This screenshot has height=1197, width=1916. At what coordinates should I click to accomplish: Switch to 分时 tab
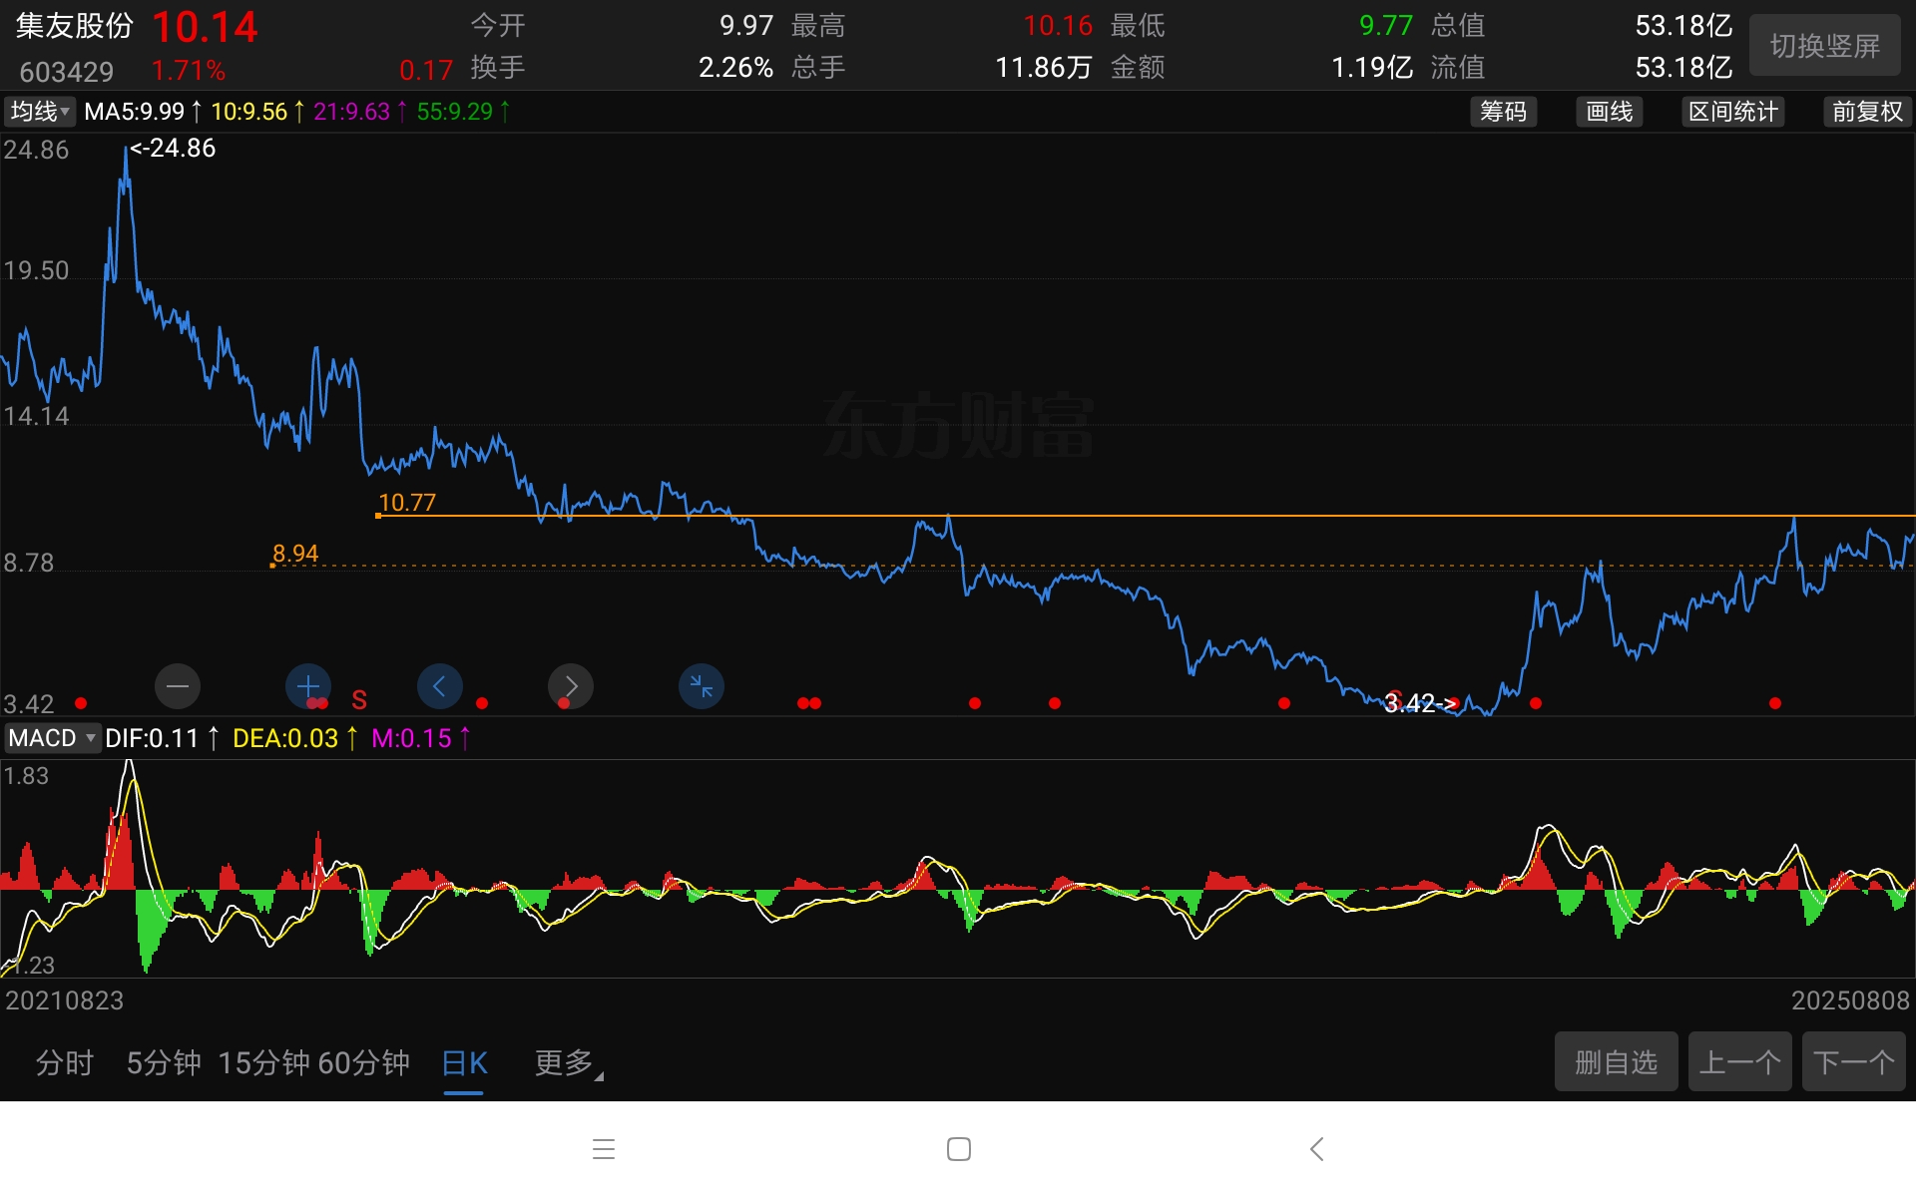65,1063
